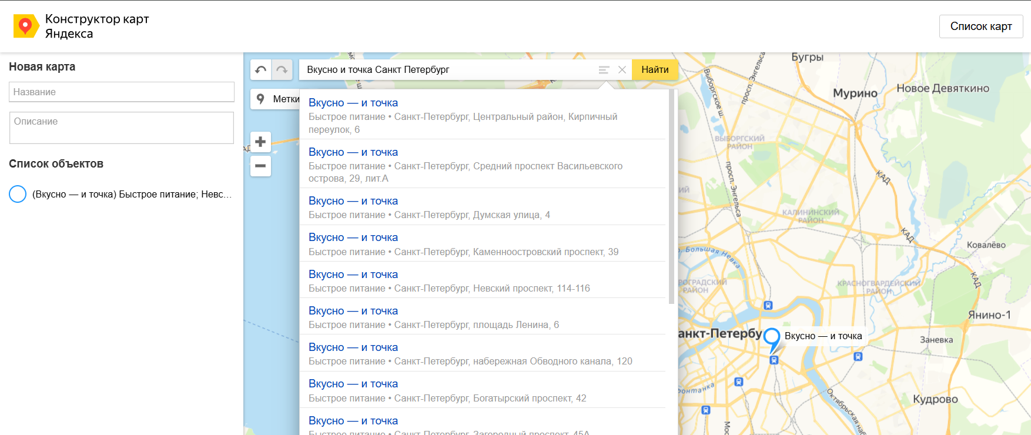Click the Заневка map label

pyautogui.click(x=936, y=340)
